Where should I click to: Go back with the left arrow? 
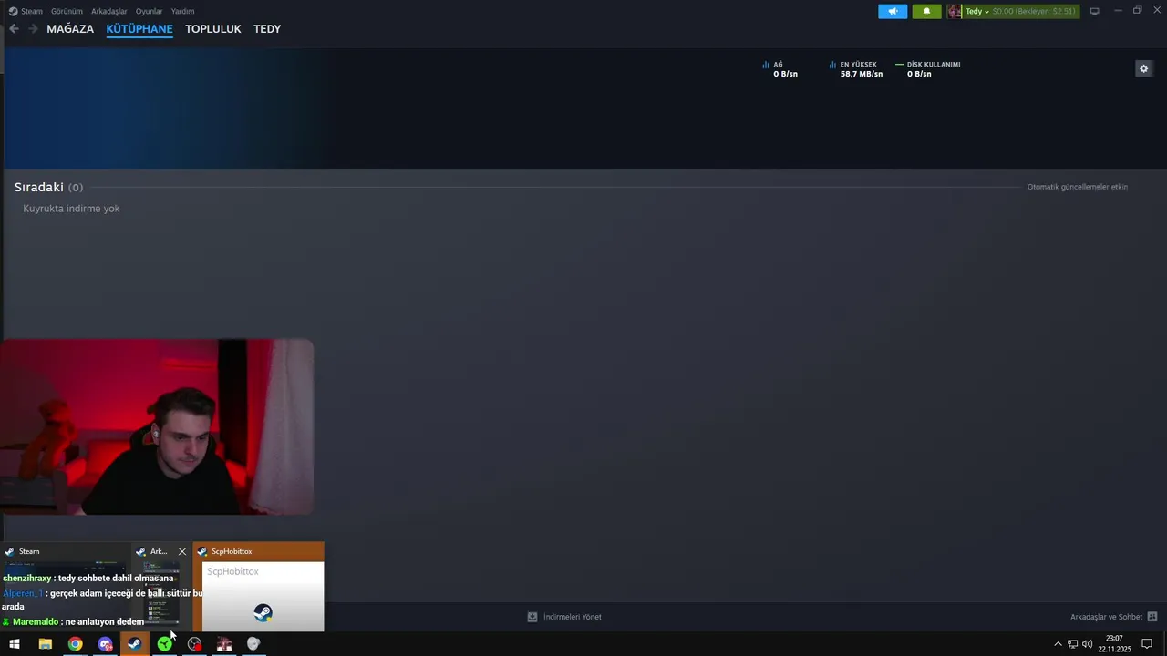[x=14, y=29]
